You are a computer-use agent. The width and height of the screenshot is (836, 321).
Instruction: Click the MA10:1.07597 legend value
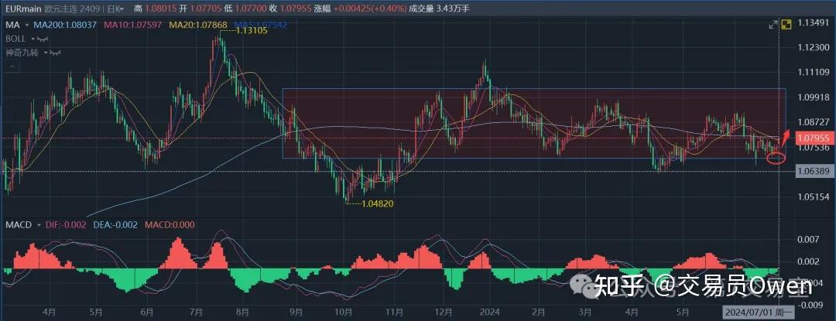point(134,25)
